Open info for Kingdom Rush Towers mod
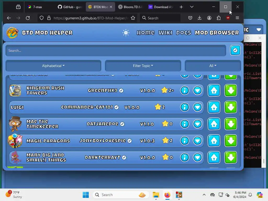Viewport: 268px width, 201px height. tap(185, 90)
